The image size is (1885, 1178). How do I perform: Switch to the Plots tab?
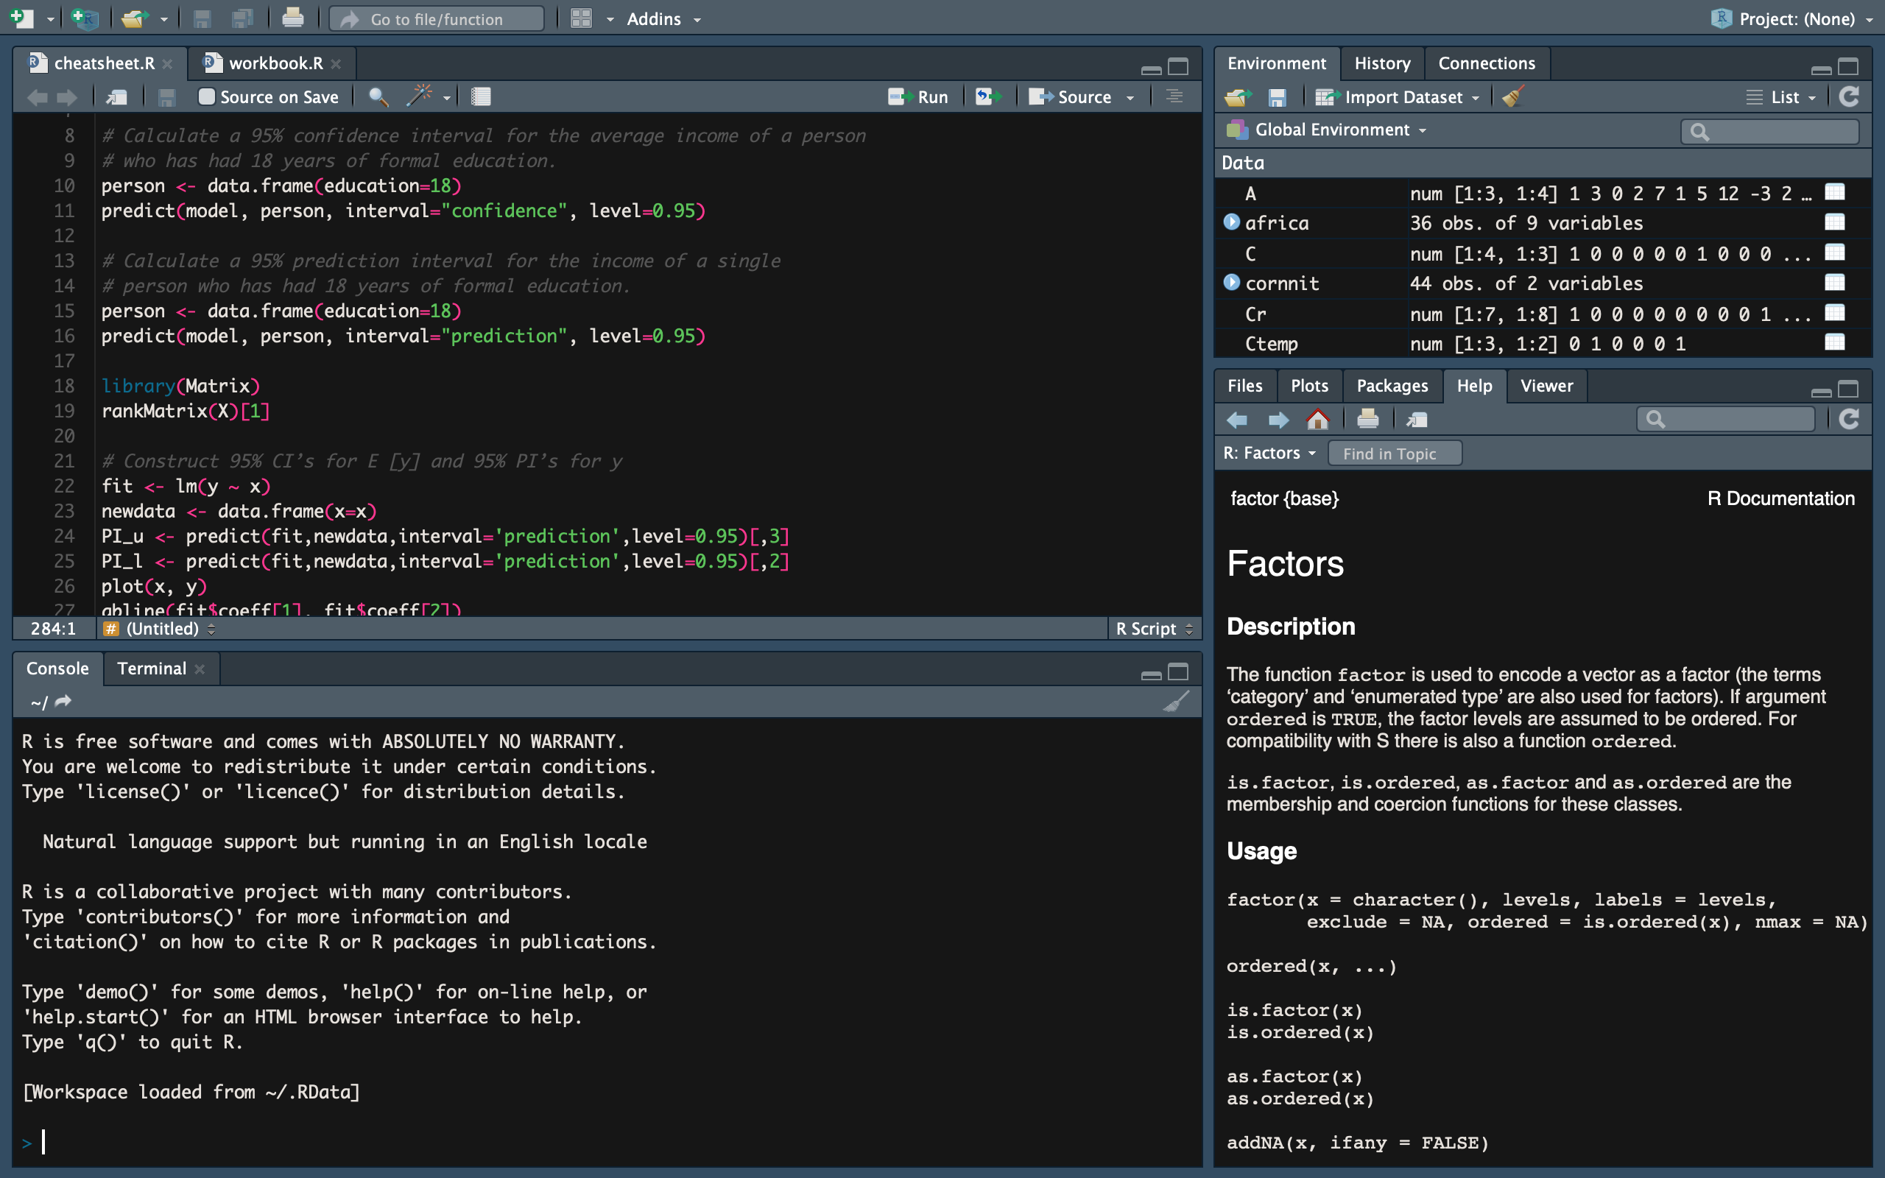point(1308,386)
